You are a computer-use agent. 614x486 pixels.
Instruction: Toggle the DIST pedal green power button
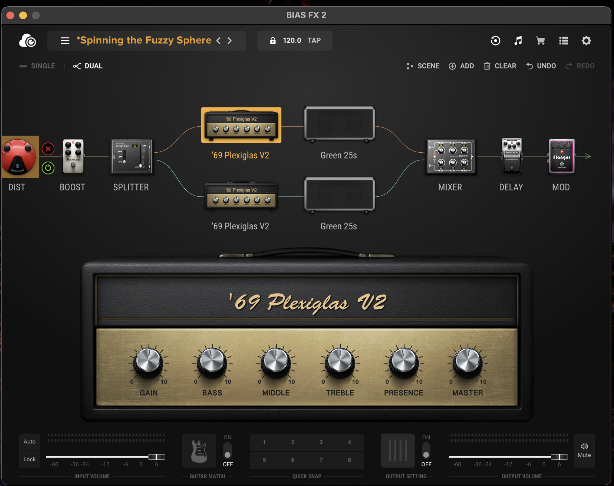click(48, 168)
